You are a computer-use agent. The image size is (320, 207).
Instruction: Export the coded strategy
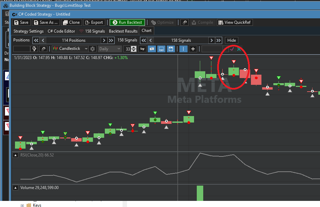tap(94, 22)
